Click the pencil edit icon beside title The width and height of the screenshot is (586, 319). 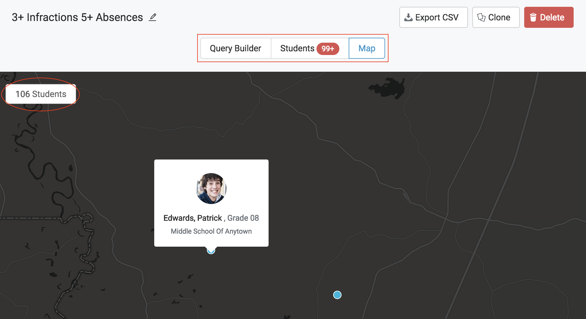coord(152,17)
